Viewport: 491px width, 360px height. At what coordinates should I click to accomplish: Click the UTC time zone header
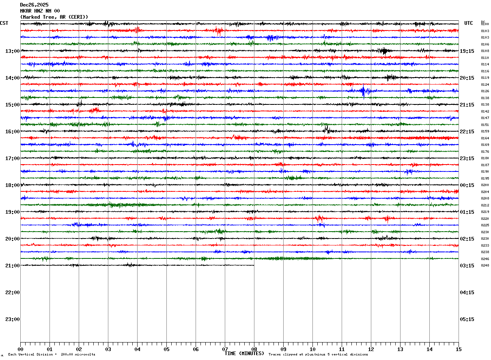coord(469,23)
